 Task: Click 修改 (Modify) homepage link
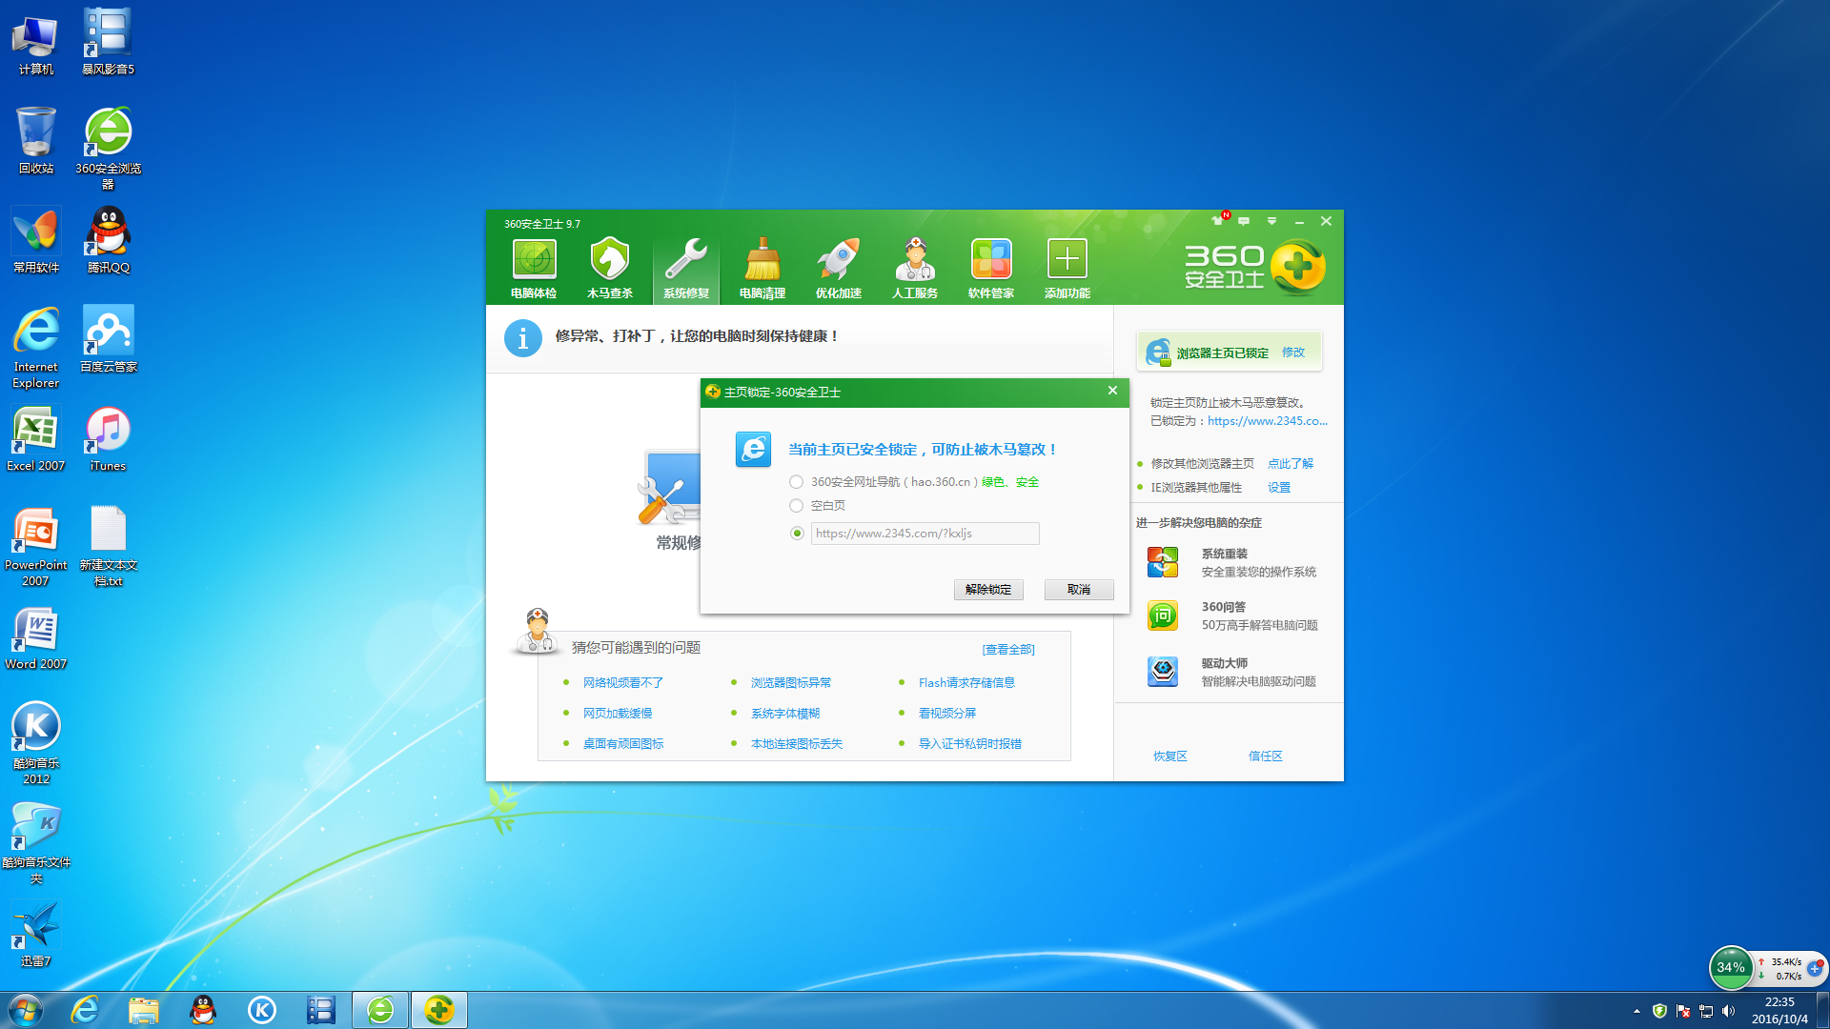tap(1293, 352)
